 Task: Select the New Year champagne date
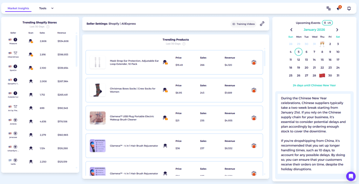[x=322, y=44]
